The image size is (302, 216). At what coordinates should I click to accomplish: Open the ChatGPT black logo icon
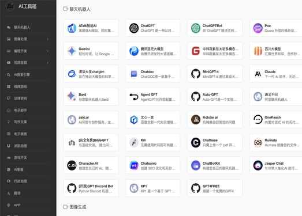(134, 28)
